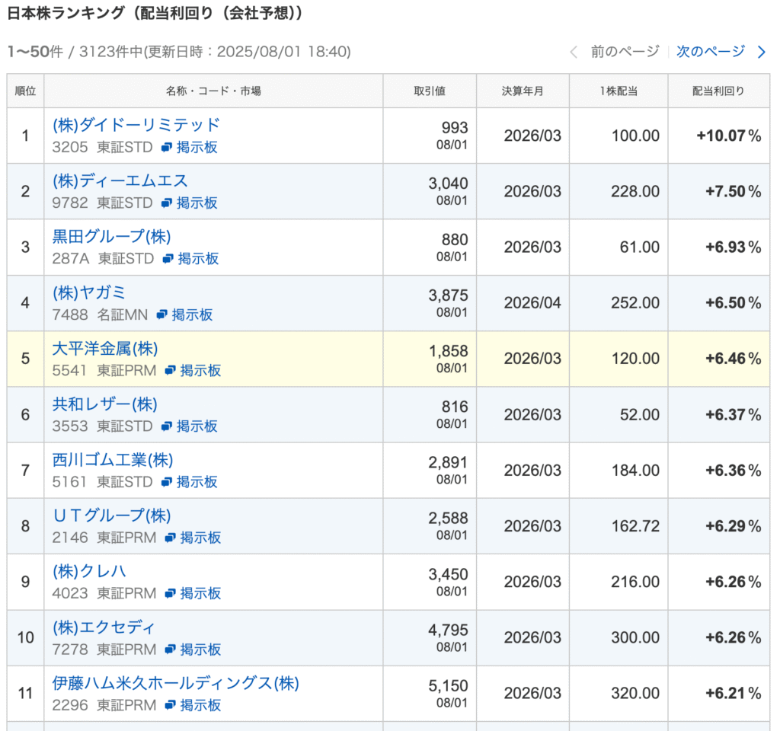This screenshot has width=780, height=731.
Task: Click stock code 7488 名証MN text
Action: click(x=100, y=314)
